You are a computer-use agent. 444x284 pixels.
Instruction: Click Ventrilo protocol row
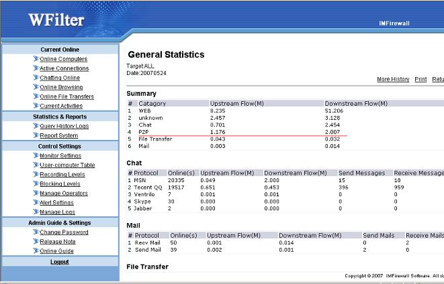click(x=285, y=194)
